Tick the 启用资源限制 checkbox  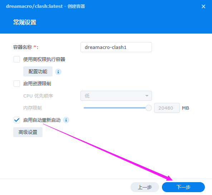click(x=17, y=84)
